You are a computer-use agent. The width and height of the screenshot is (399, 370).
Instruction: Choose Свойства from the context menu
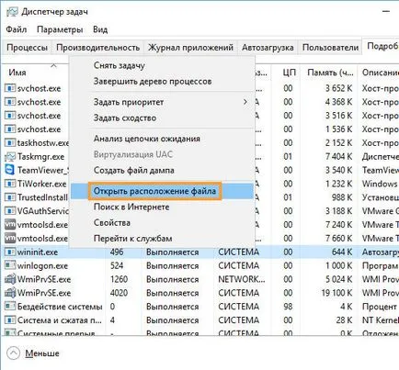pyautogui.click(x=112, y=223)
